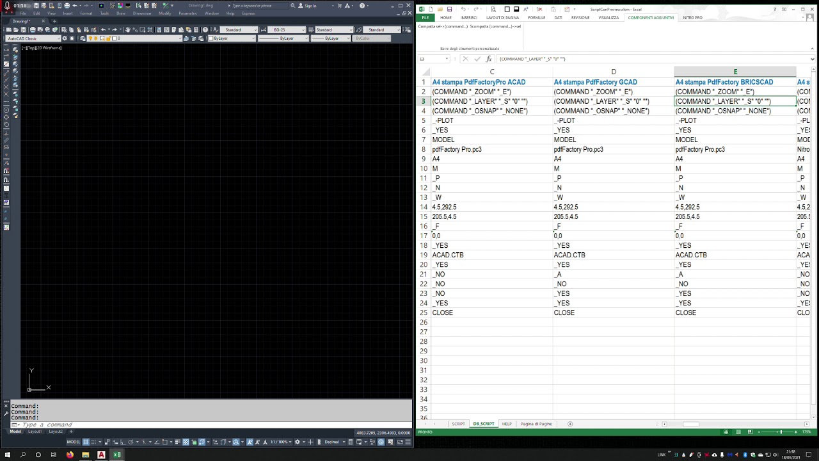The width and height of the screenshot is (819, 461).
Task: Click Excel's Print Preview icon in the quick access toolbar
Action: coord(493,9)
